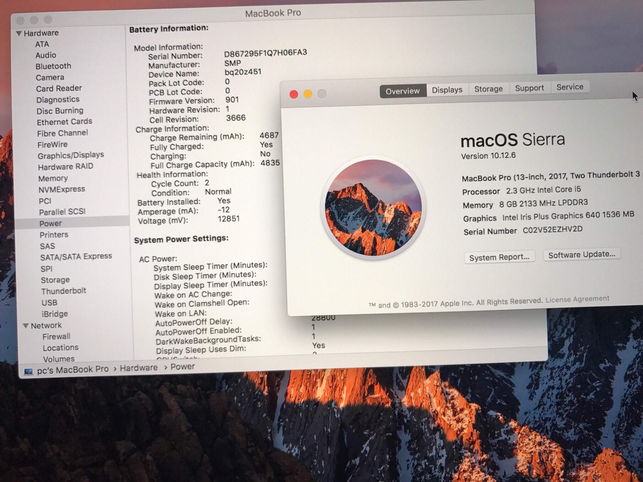Viewport: 643px width, 482px height.
Task: Click Hardware in the bottom path bar
Action: [x=138, y=368]
